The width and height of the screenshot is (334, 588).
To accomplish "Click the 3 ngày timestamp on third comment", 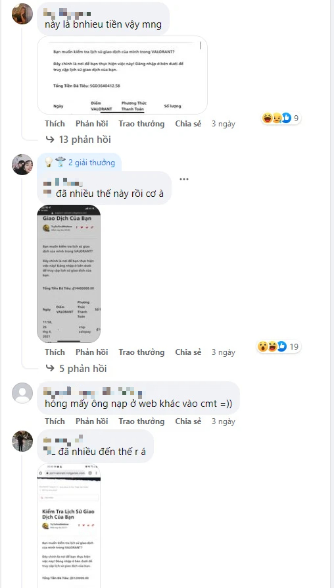I will click(x=224, y=421).
